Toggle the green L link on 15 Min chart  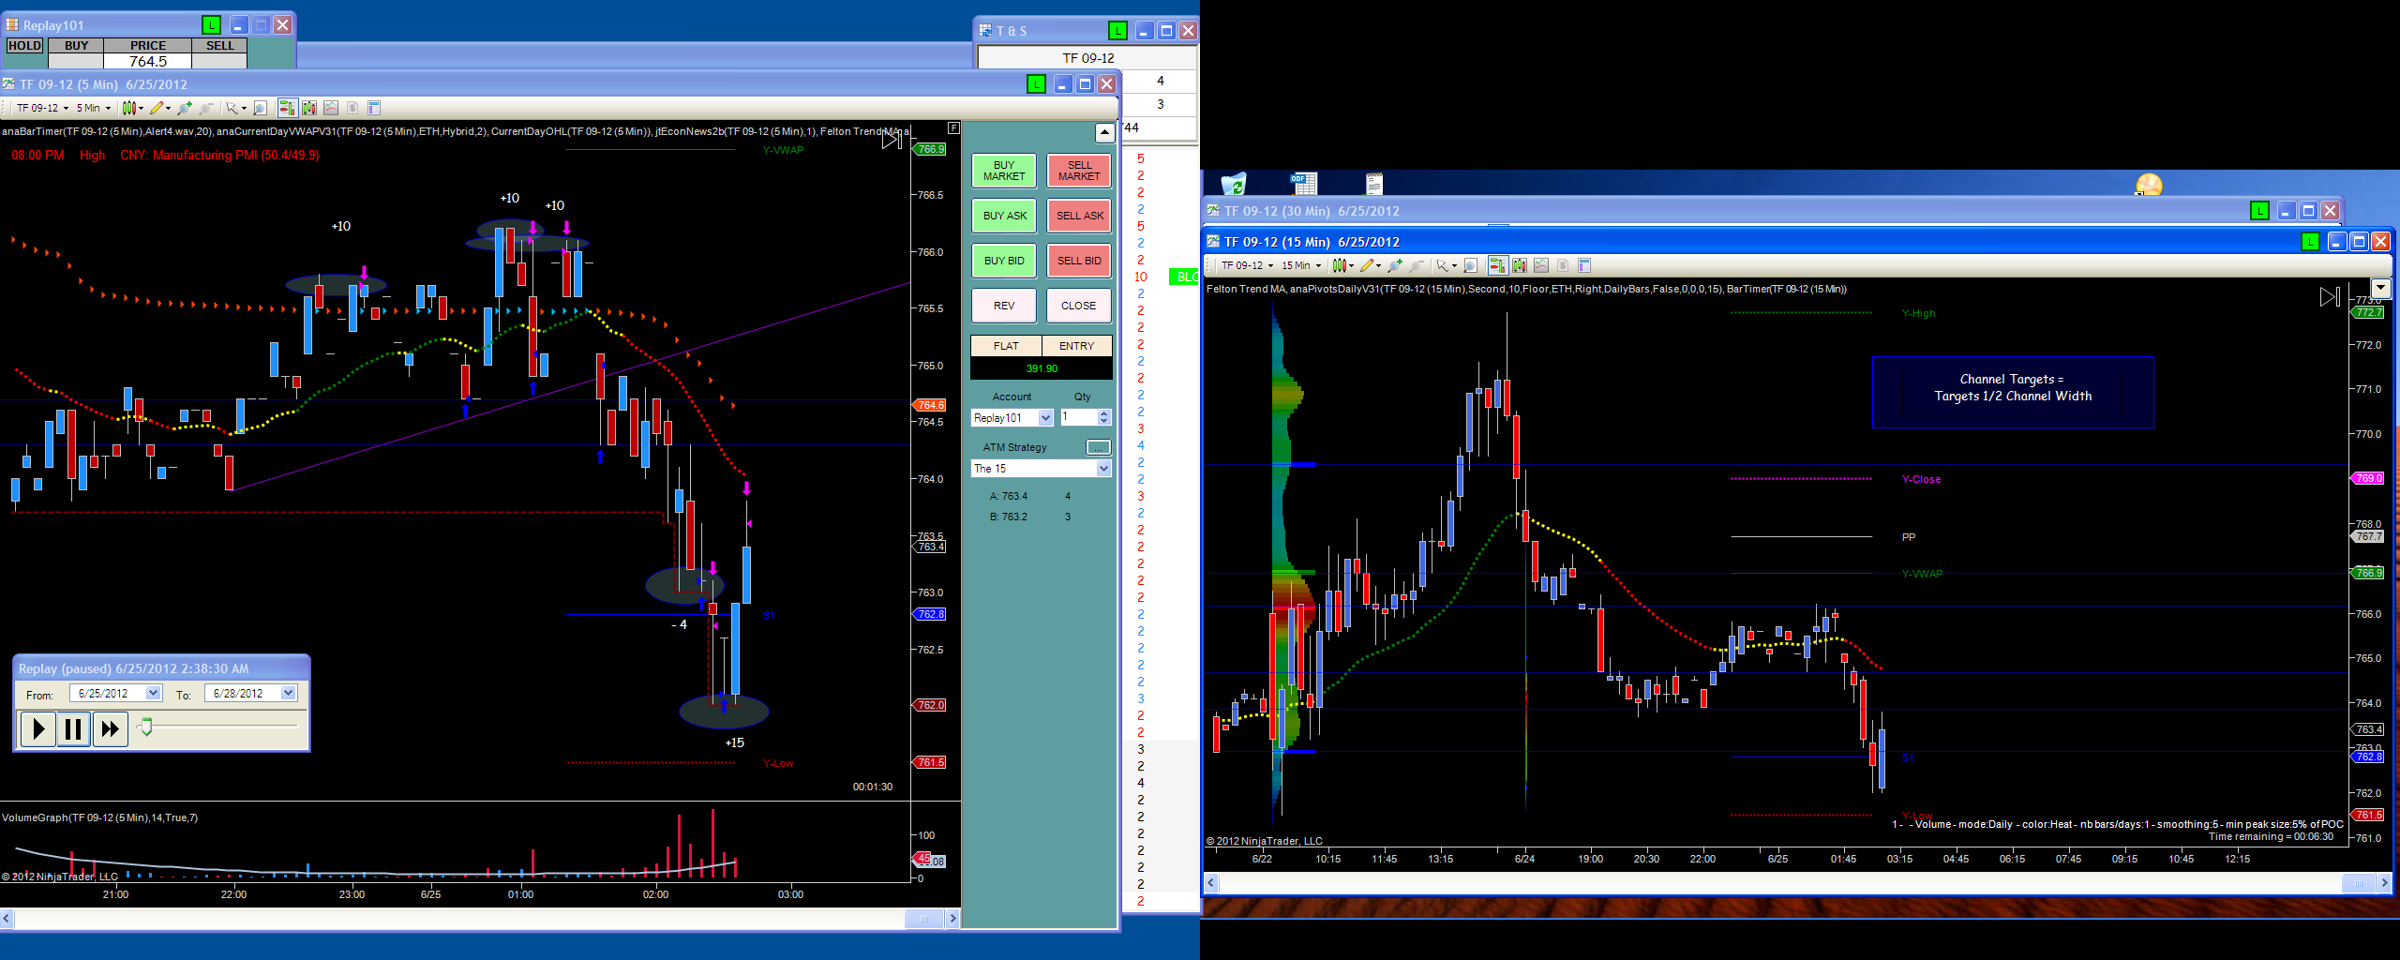(x=2310, y=242)
